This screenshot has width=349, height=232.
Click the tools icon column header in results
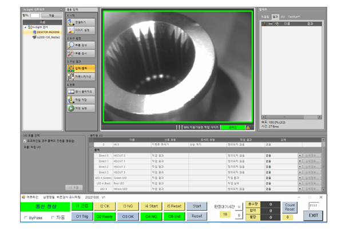(277, 24)
